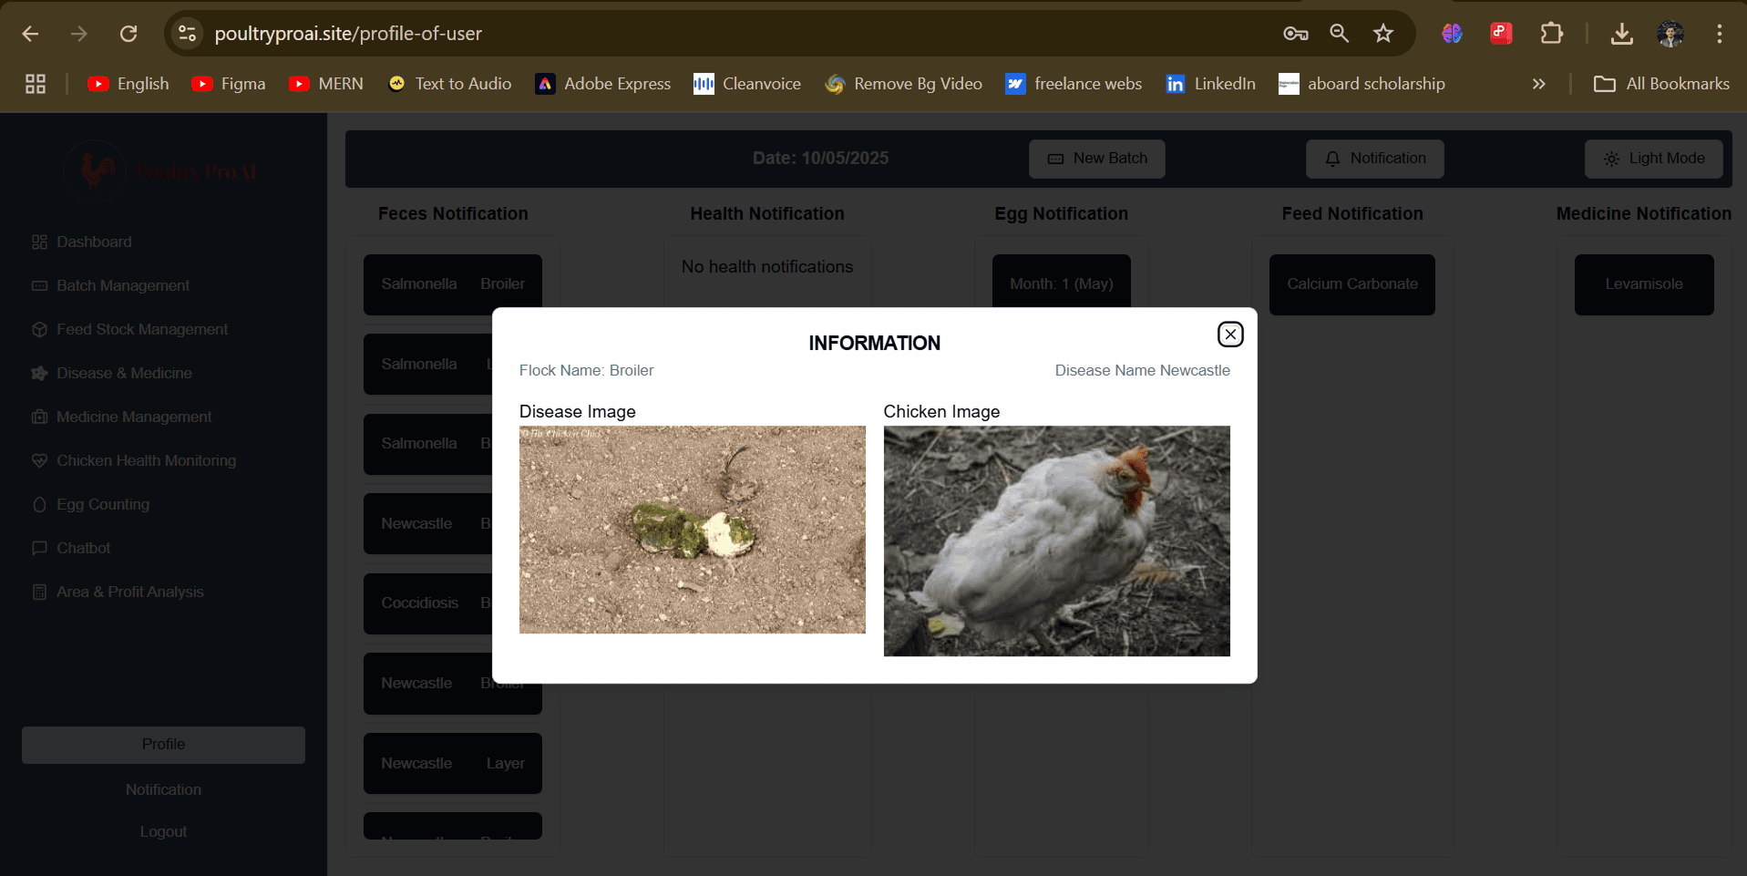The width and height of the screenshot is (1747, 876).
Task: Open the Remove Bg Video bookmark
Action: (904, 84)
